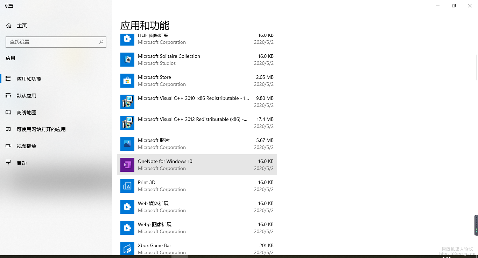Click the search magnifier icon
The image size is (478, 258).
(101, 42)
